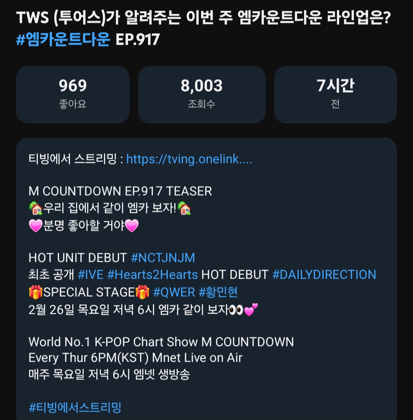Click the 969 좋아요 likes card
The height and width of the screenshot is (420, 413).
[73, 94]
